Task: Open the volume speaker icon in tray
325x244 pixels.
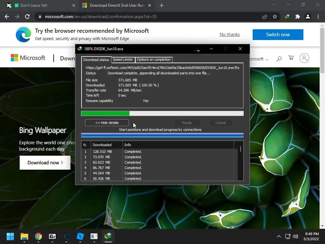Action: (295, 236)
